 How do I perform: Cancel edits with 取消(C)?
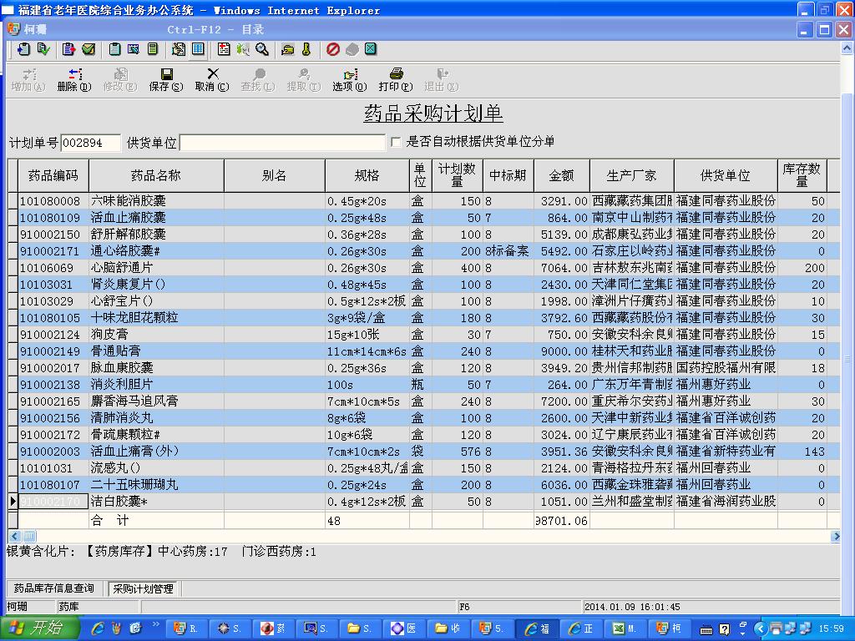[x=212, y=80]
